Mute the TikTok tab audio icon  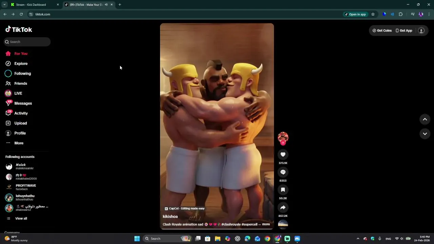click(106, 5)
